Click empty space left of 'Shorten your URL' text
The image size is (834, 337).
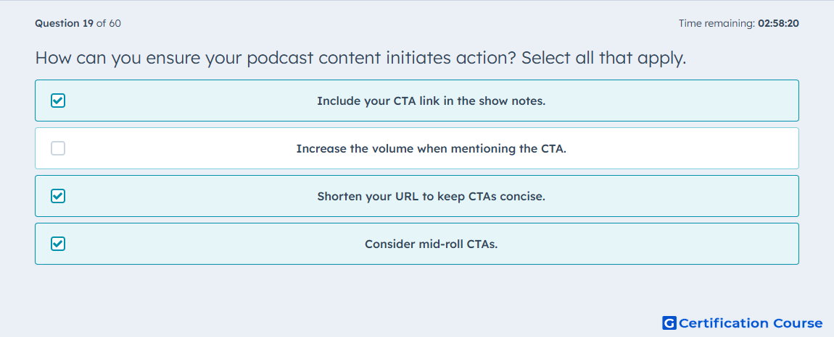[x=191, y=197]
